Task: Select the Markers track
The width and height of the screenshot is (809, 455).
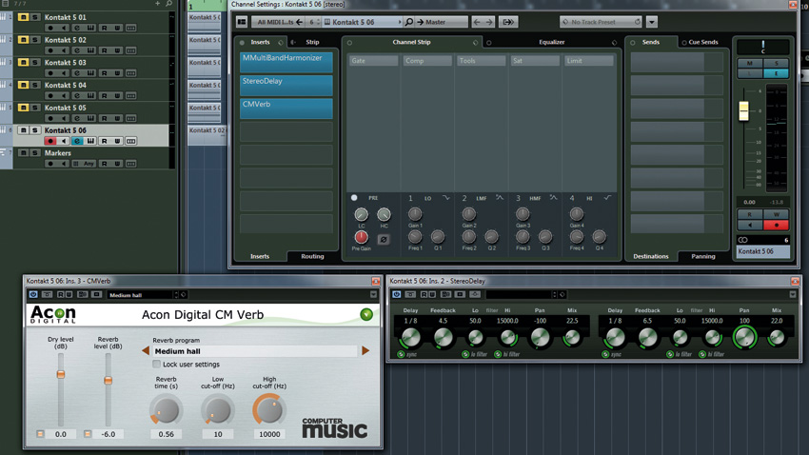Action: pyautogui.click(x=58, y=153)
